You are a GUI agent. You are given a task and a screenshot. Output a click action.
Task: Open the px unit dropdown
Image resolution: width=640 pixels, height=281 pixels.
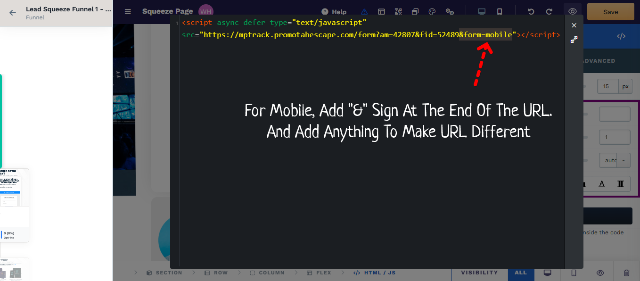pos(625,87)
